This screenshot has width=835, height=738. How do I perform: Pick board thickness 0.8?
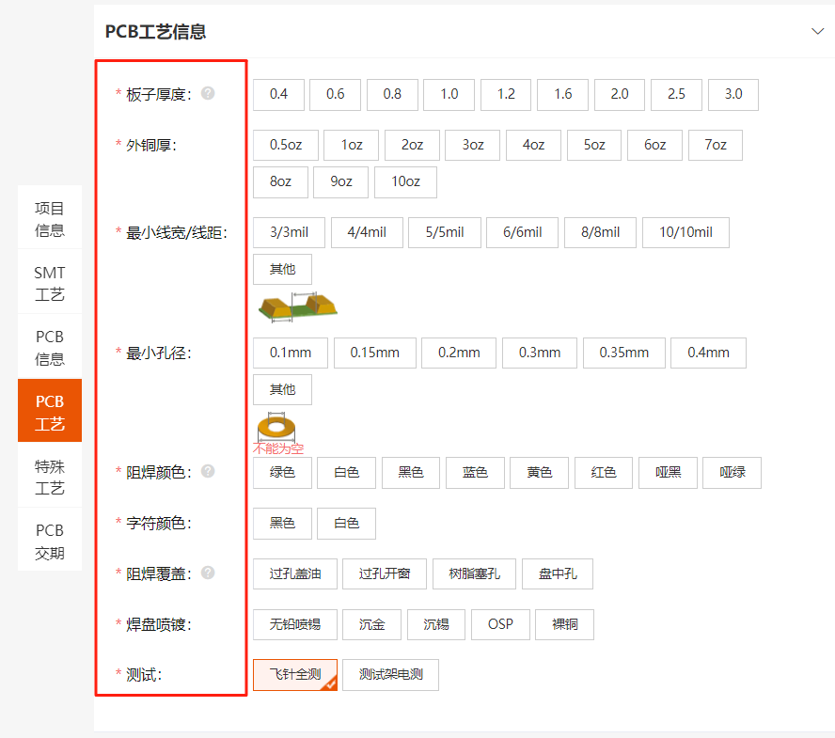392,94
